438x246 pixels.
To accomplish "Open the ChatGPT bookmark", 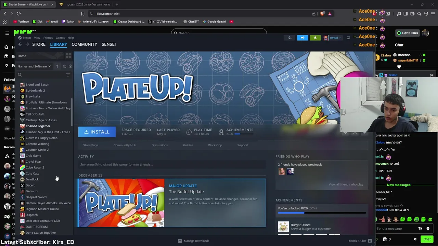I will [191, 22].
